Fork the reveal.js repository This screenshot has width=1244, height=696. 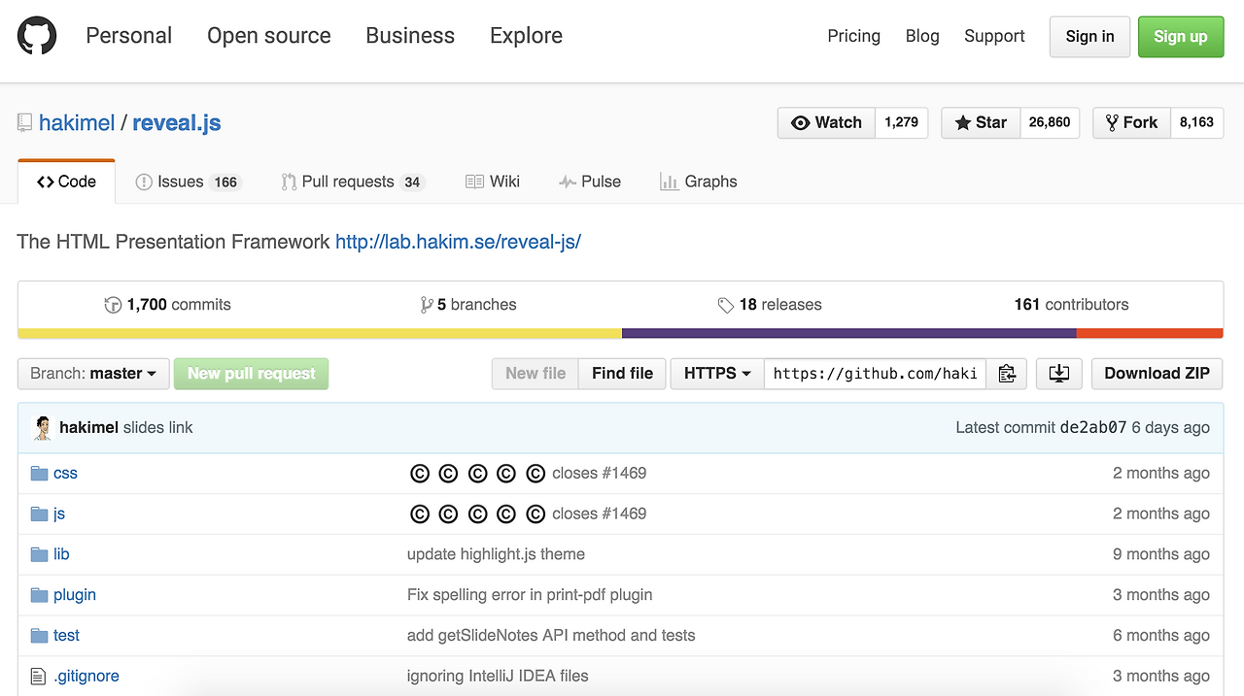click(x=1131, y=123)
